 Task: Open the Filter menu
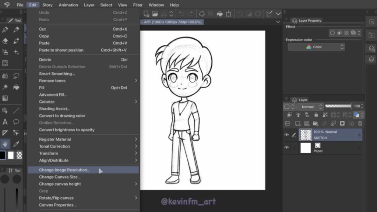[x=138, y=5]
